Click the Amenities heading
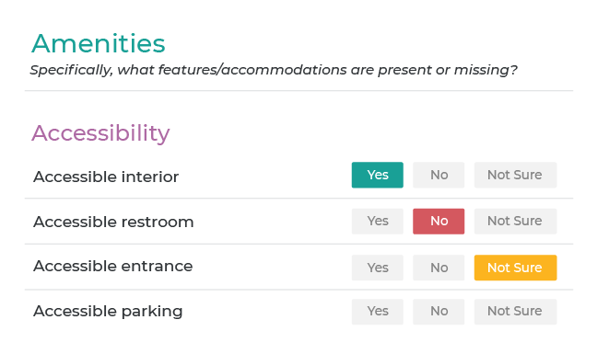 pos(99,43)
